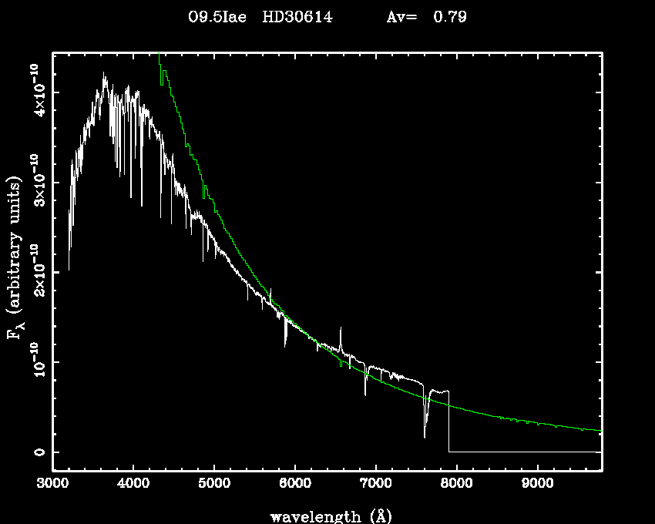The image size is (655, 524).
Task: Click the Av= 0.79 extinction value
Action: point(425,17)
